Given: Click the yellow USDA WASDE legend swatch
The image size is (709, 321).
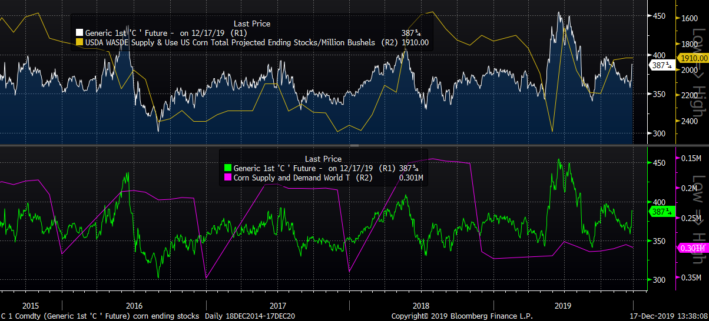Looking at the screenshot, I should 80,43.
